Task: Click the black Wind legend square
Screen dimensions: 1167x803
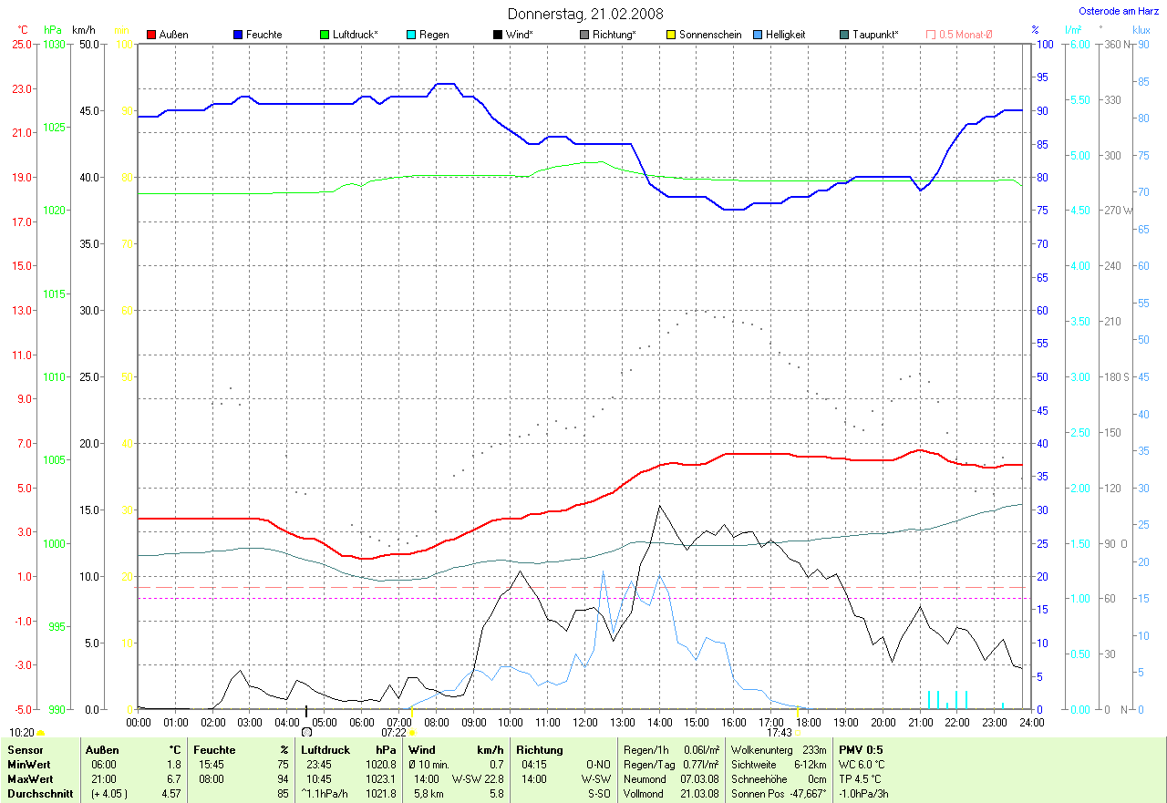Action: tap(498, 35)
